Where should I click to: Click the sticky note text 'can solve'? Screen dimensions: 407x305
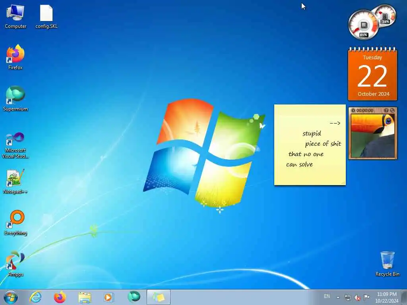299,164
